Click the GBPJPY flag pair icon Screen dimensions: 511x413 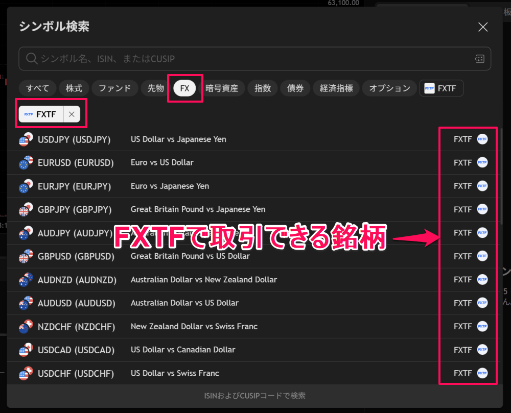pos(26,210)
